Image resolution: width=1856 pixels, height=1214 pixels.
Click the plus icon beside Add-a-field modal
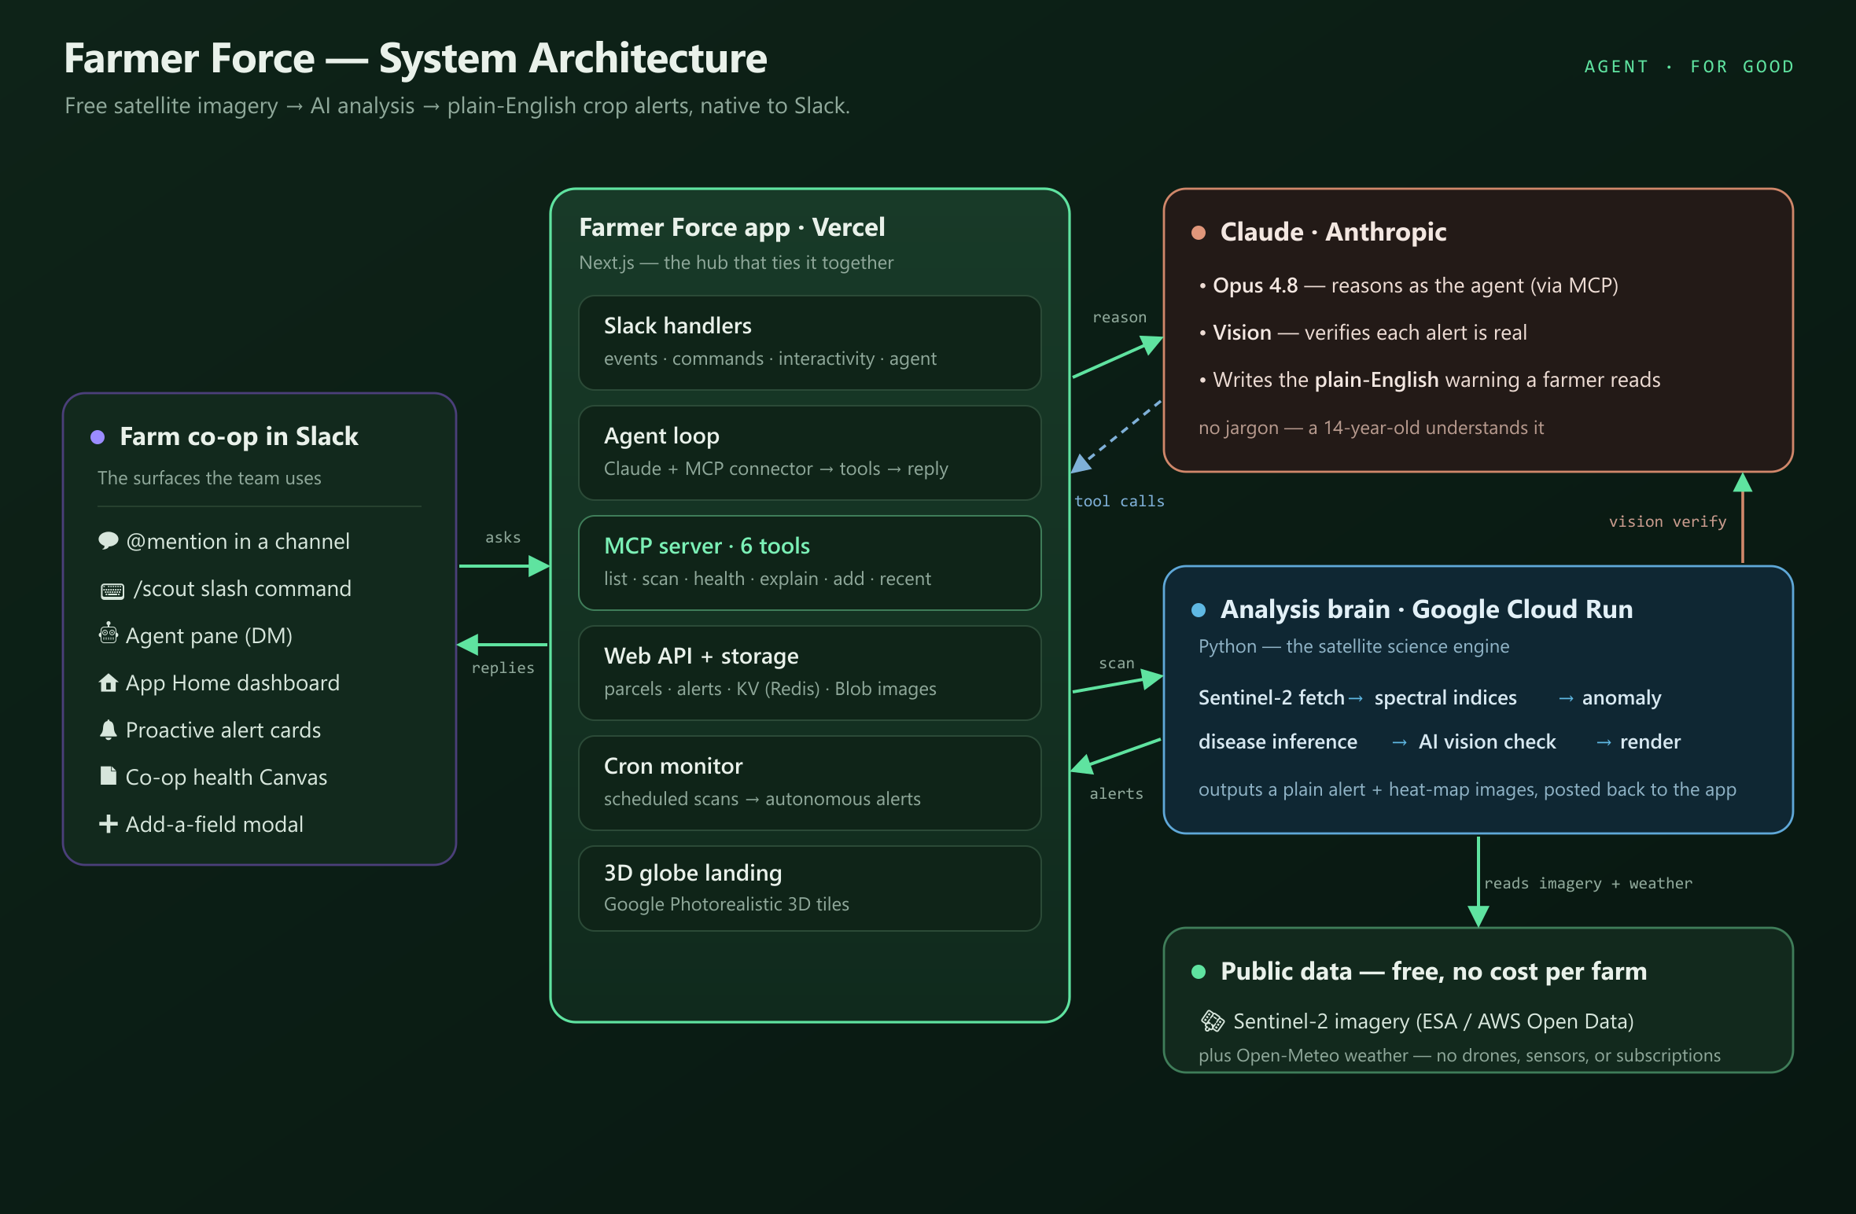point(109,823)
